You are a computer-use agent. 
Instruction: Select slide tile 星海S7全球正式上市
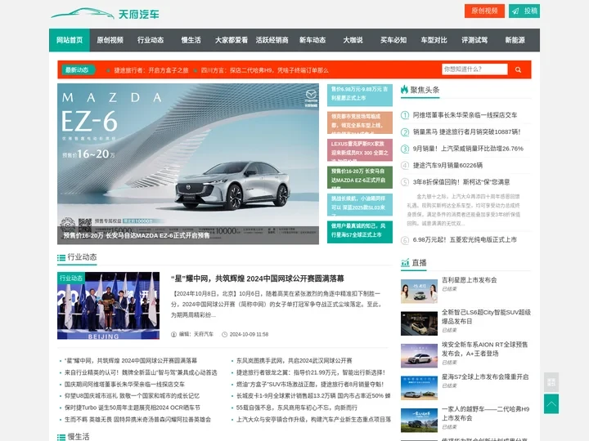(360, 232)
